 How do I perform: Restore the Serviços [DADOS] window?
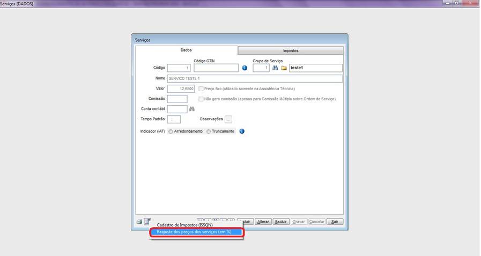tap(456, 3)
